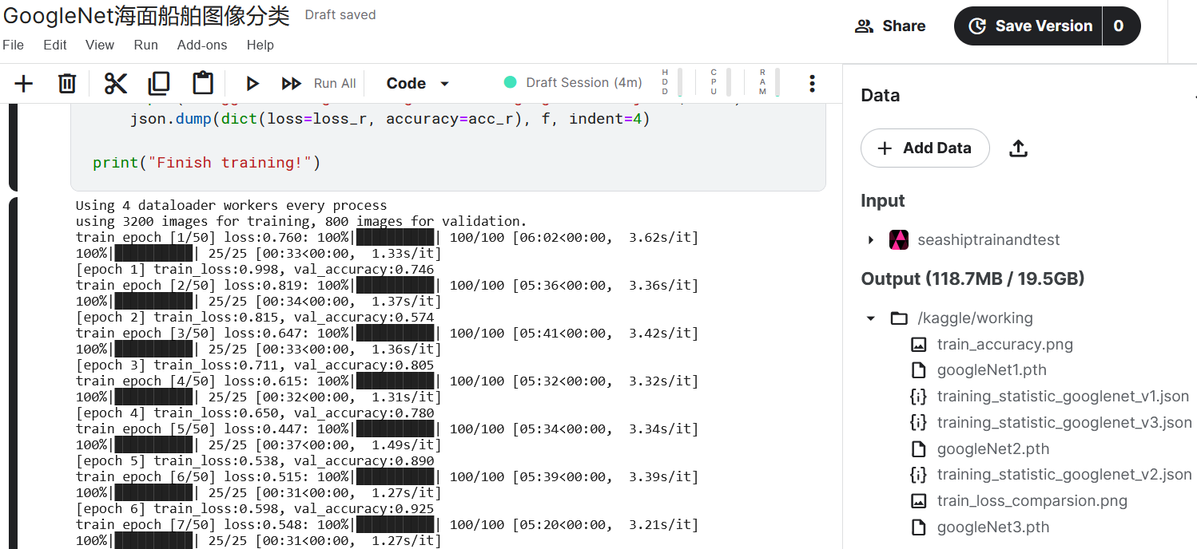Open the File menu
1197x549 pixels.
click(14, 45)
